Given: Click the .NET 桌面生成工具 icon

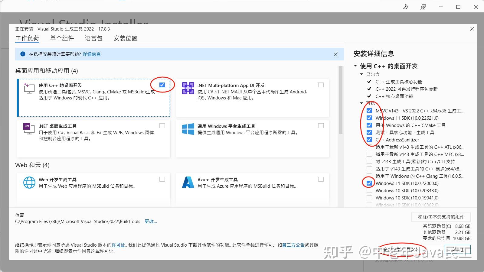Looking at the screenshot, I should click(29, 129).
